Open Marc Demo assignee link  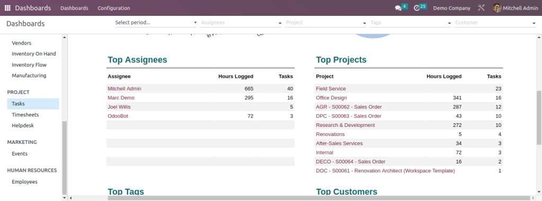[x=121, y=98]
